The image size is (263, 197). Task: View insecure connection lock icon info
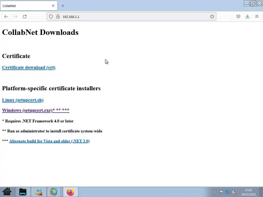click(x=58, y=16)
